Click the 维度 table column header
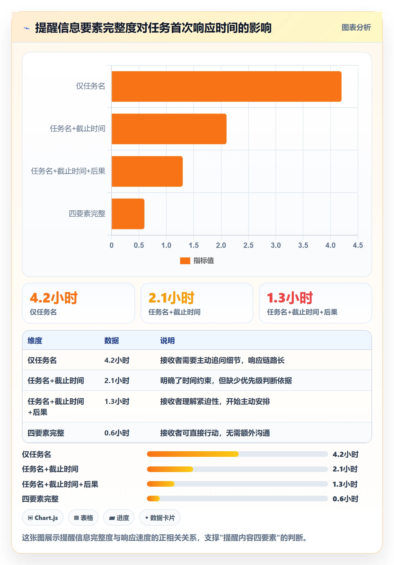Image resolution: width=394 pixels, height=565 pixels. coord(35,341)
